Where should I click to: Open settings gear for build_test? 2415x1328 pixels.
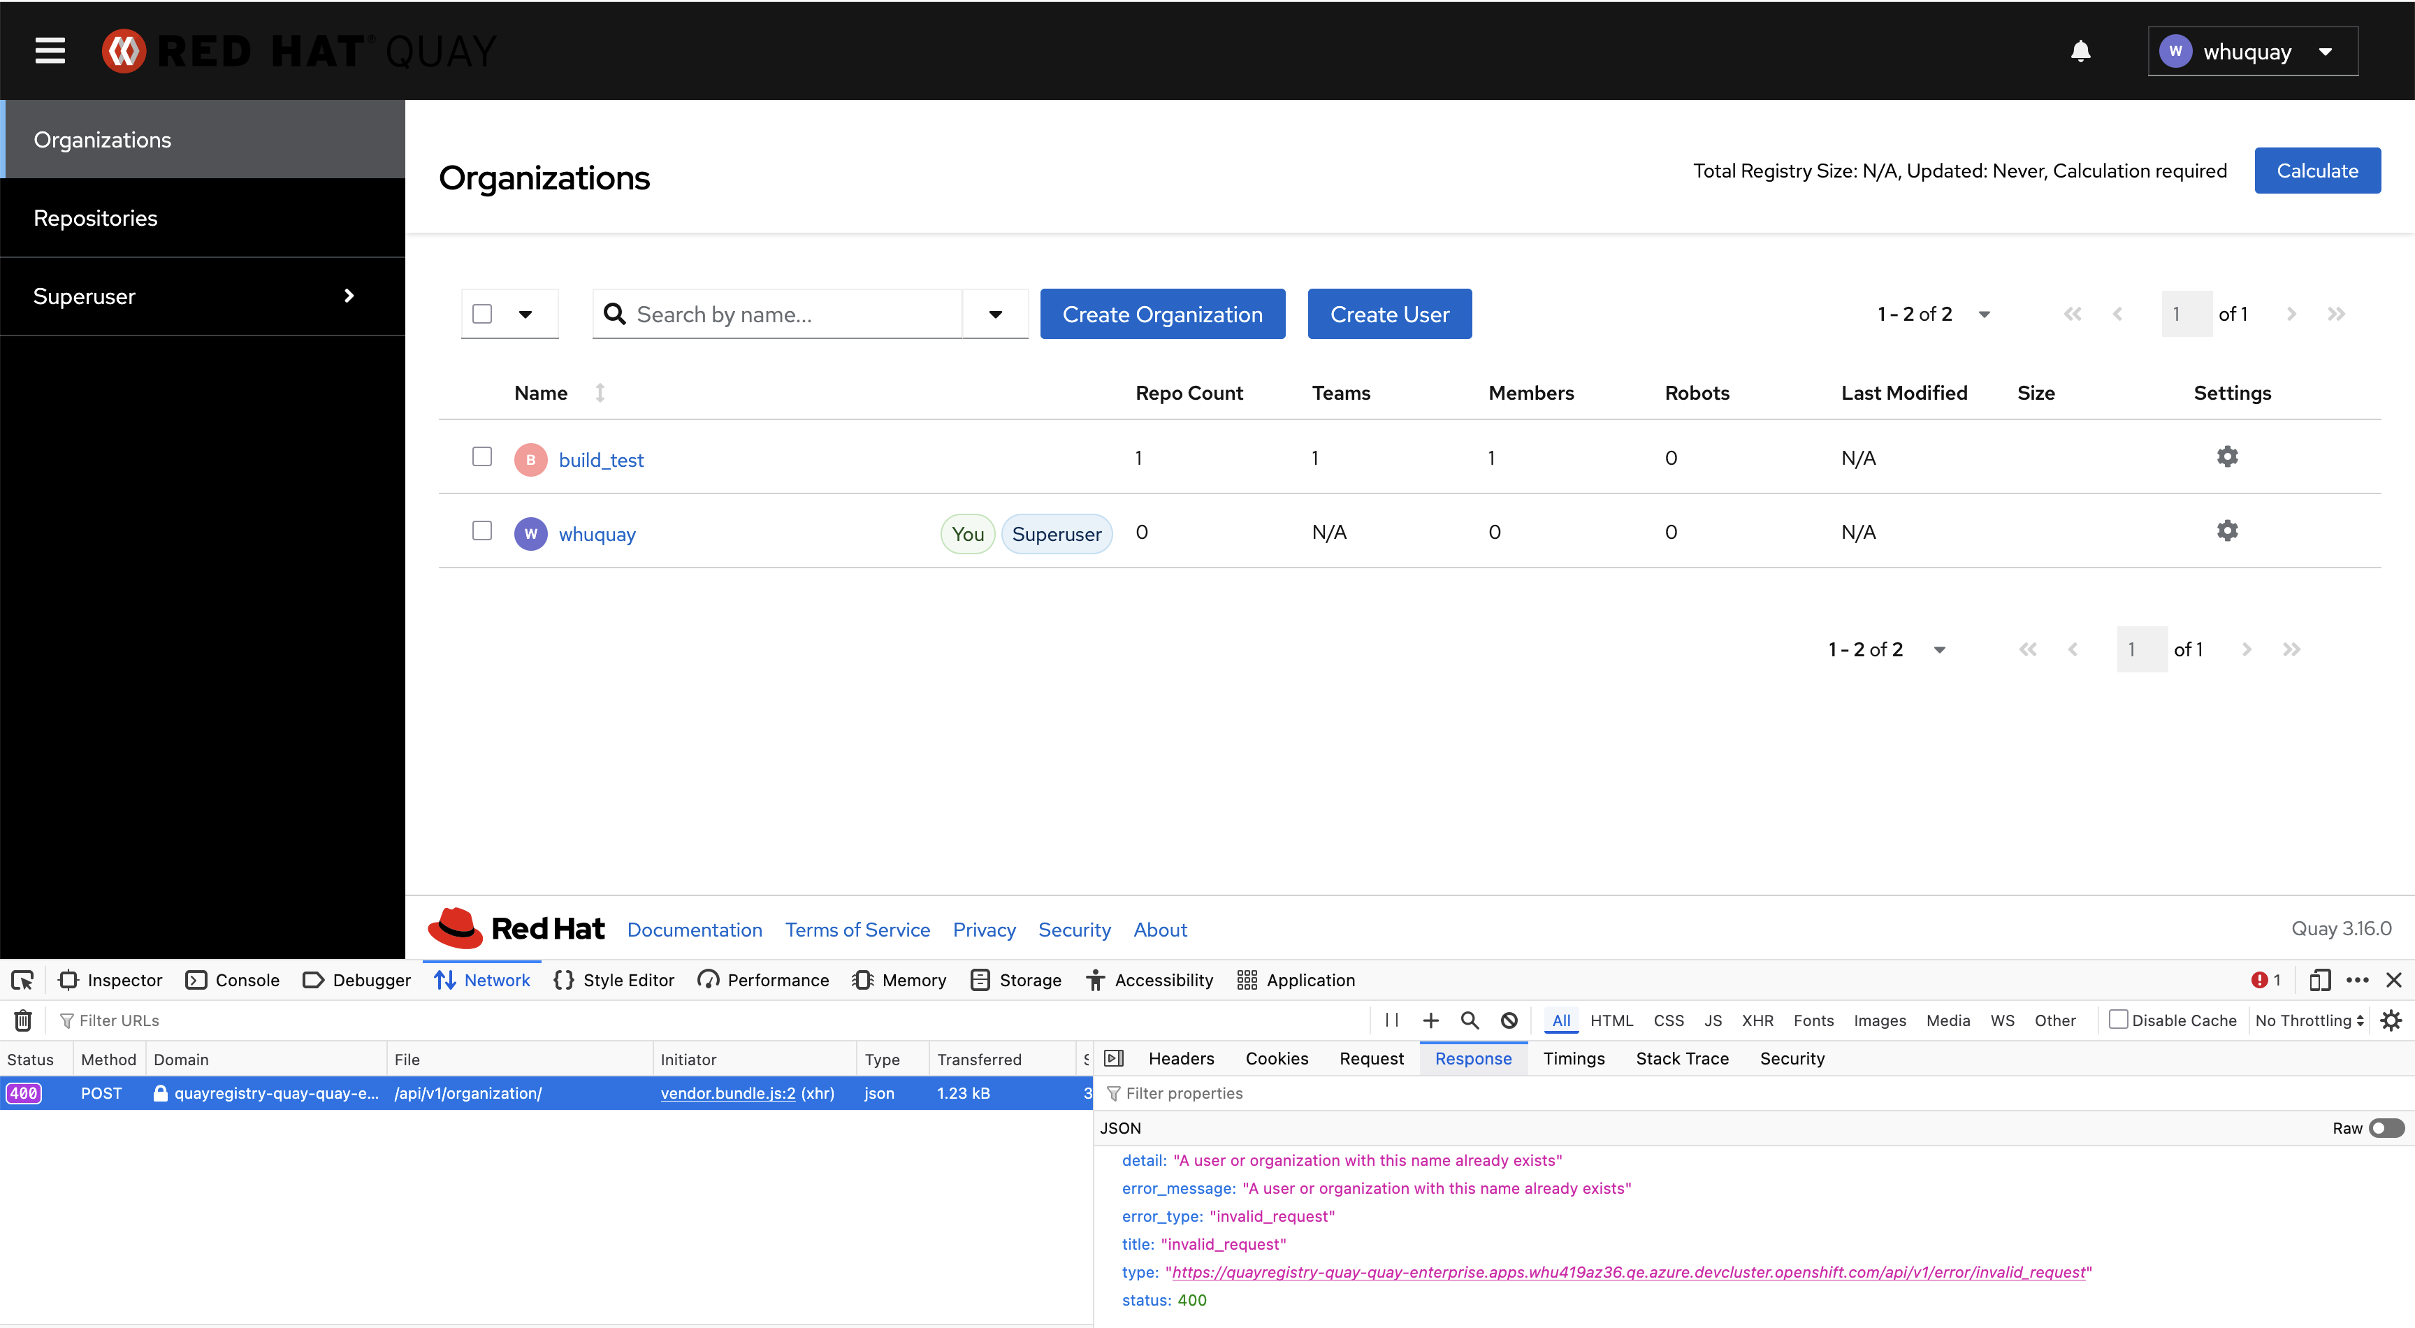pos(2226,456)
